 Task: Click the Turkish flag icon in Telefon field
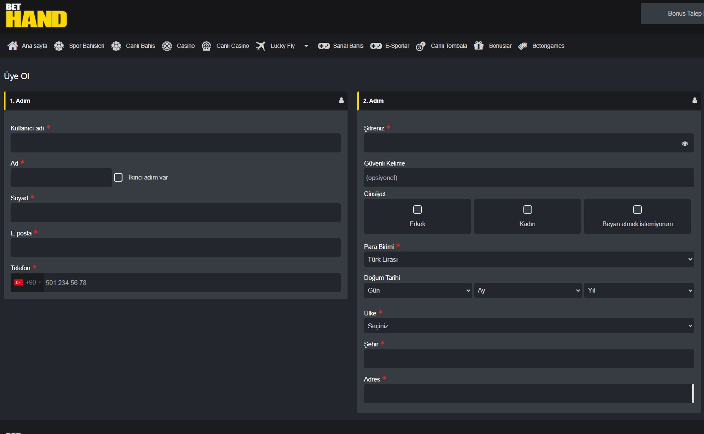click(x=19, y=282)
